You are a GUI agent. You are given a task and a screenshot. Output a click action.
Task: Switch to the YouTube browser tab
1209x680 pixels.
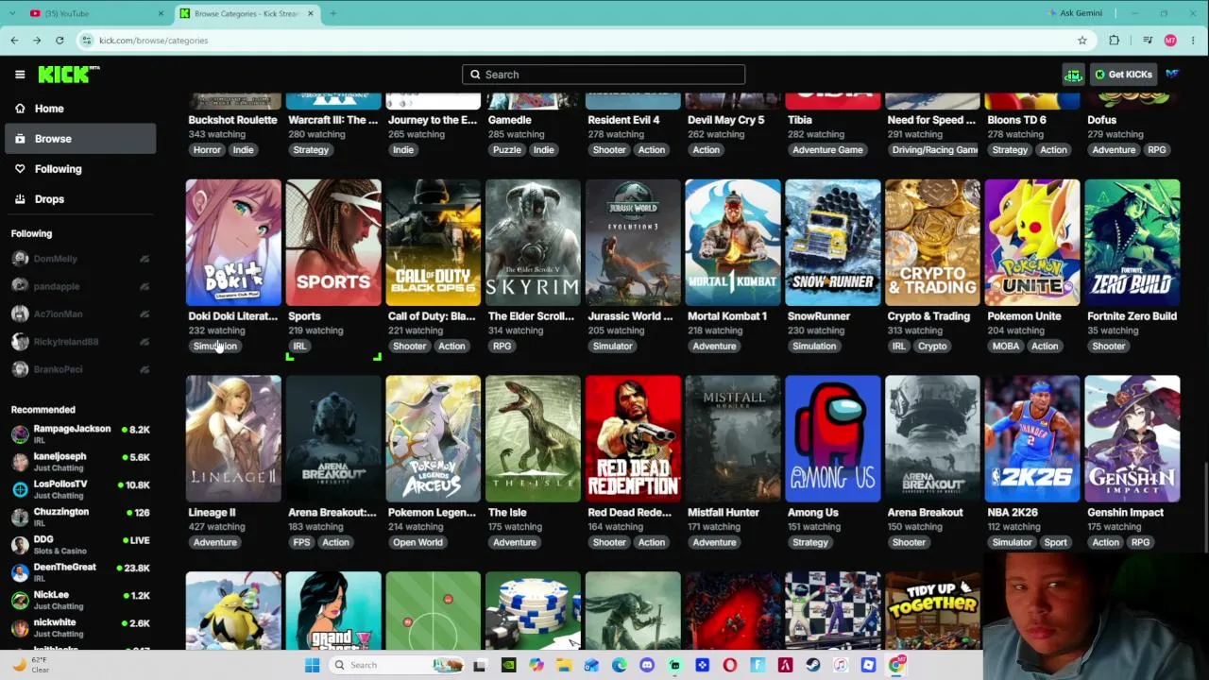point(93,13)
